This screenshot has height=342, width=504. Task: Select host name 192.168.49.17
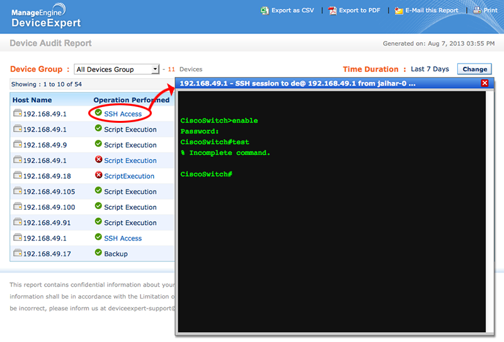click(47, 254)
